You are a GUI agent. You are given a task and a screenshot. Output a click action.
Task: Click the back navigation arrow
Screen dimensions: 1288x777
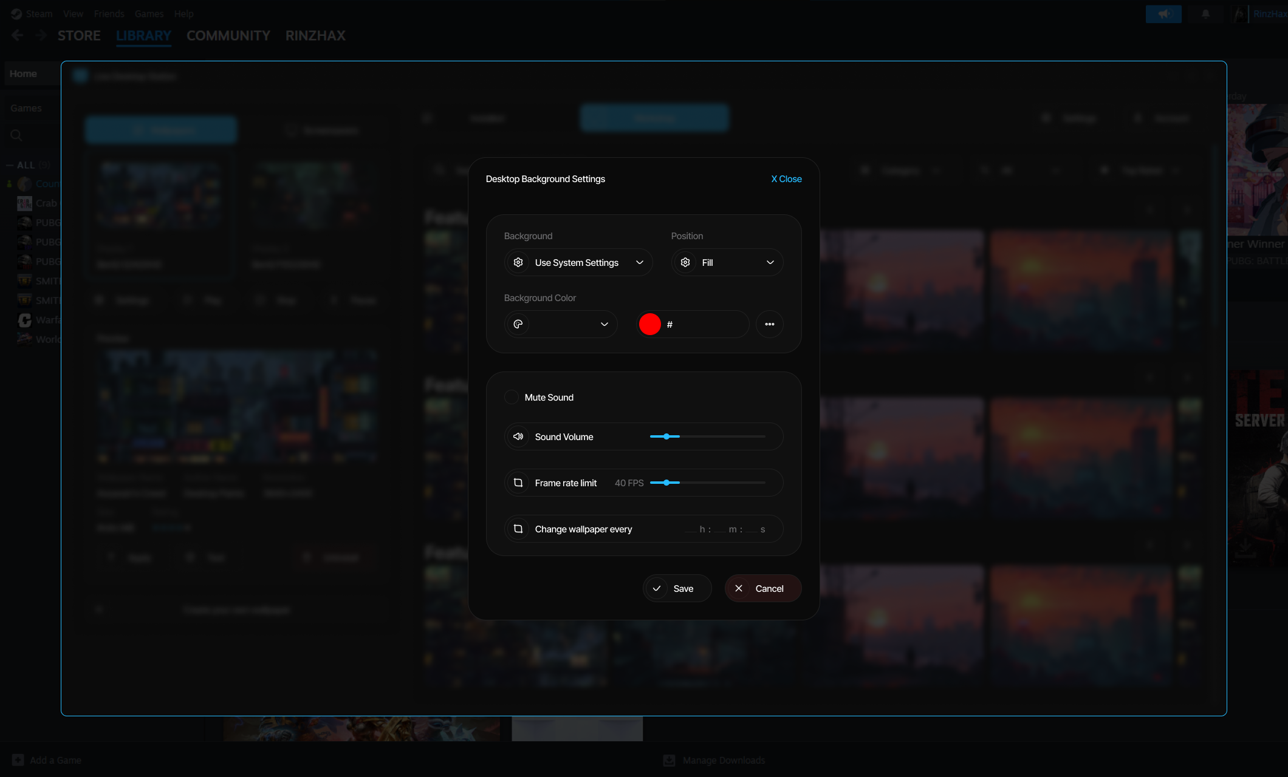[17, 35]
